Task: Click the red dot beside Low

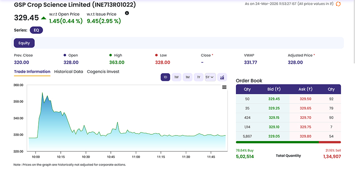Action: point(157,56)
